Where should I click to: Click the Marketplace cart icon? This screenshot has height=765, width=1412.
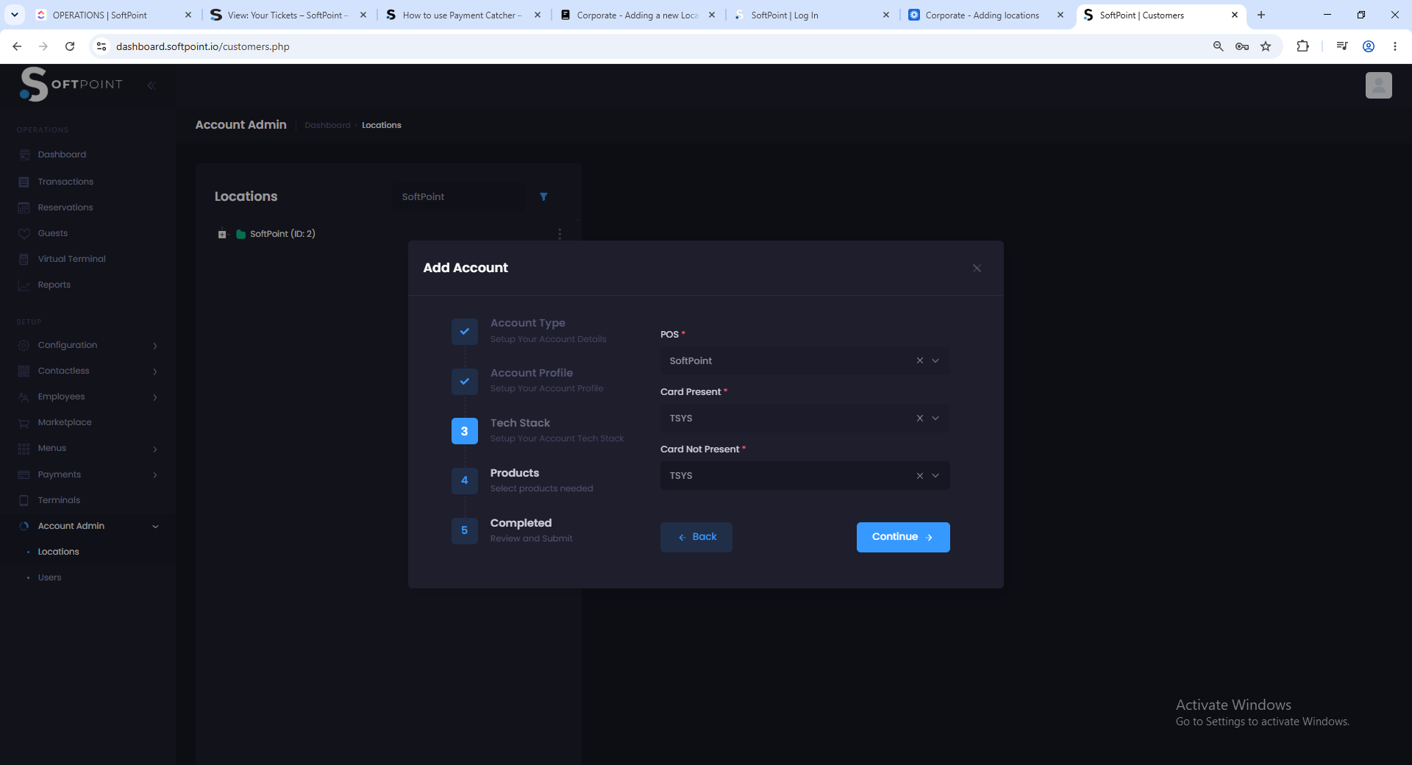click(24, 423)
